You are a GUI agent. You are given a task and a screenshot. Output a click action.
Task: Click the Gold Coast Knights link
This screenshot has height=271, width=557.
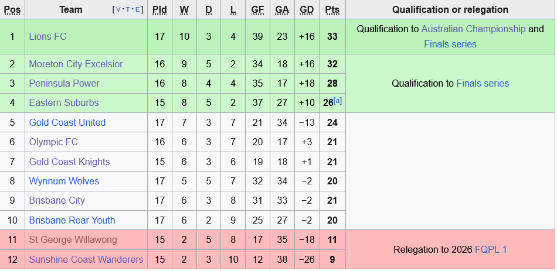[69, 162]
